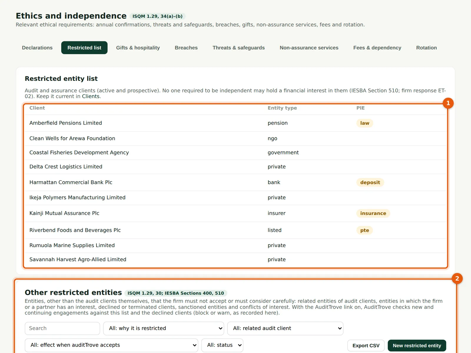Switch to Gifts & hospitality tab

click(138, 48)
